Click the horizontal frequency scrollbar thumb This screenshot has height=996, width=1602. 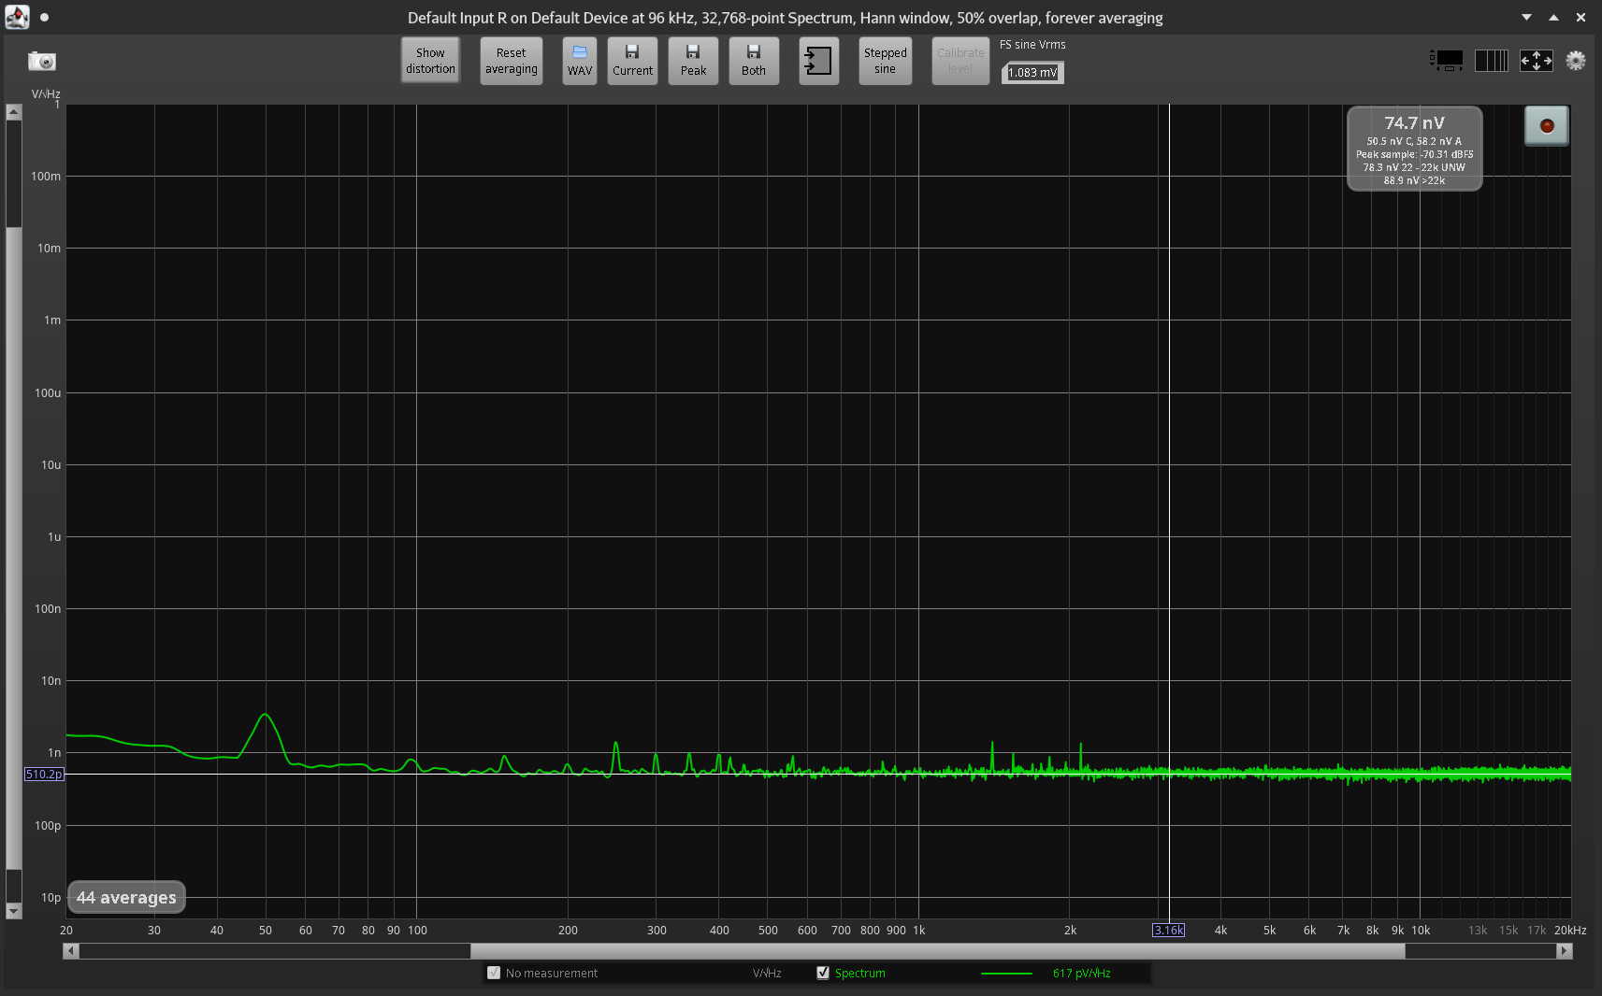[x=937, y=951]
